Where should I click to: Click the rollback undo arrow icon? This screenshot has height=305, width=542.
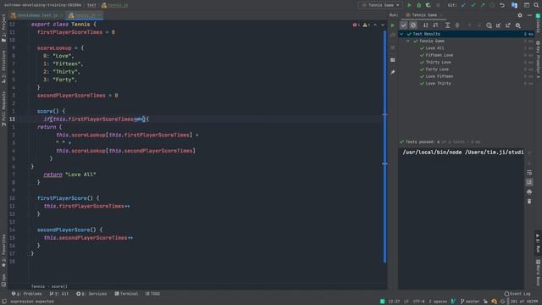(x=502, y=5)
